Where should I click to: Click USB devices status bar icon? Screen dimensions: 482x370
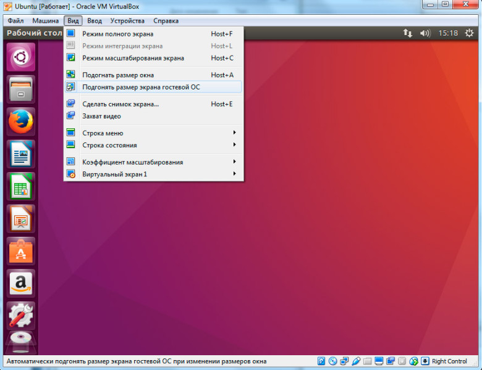coord(356,361)
